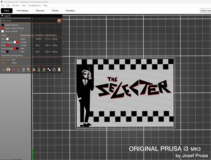Click the 'Total:' 3h6m entry

pyautogui.click(x=9, y=63)
